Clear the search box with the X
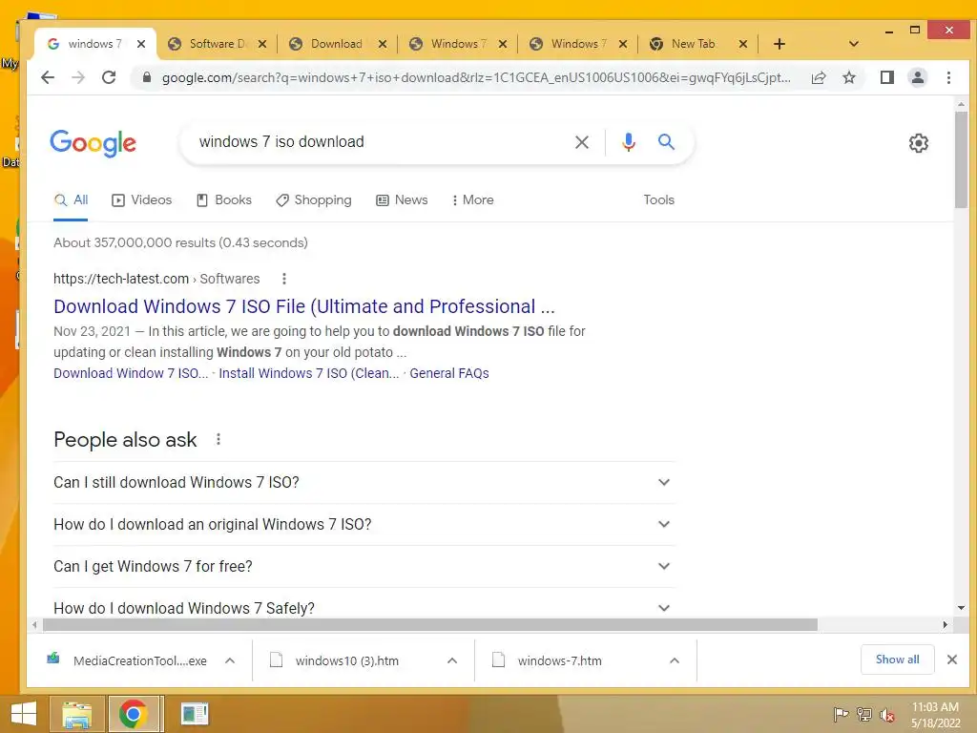Screen dimensions: 977x733 (582, 142)
